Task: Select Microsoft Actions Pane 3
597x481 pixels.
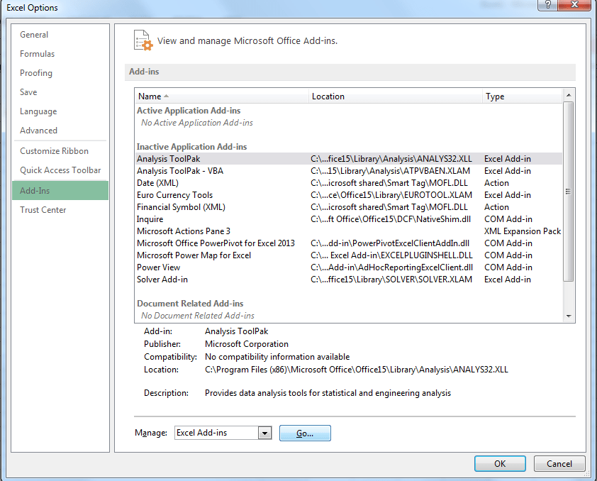Action: coord(349,231)
